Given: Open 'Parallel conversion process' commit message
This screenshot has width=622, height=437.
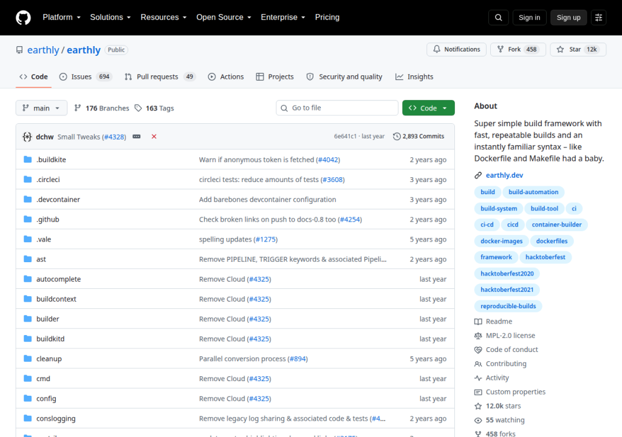Looking at the screenshot, I should (242, 359).
